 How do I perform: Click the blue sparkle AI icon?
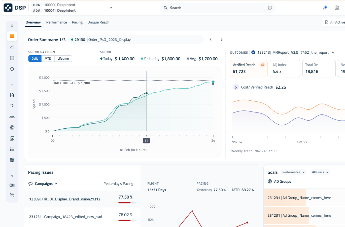tap(325, 8)
